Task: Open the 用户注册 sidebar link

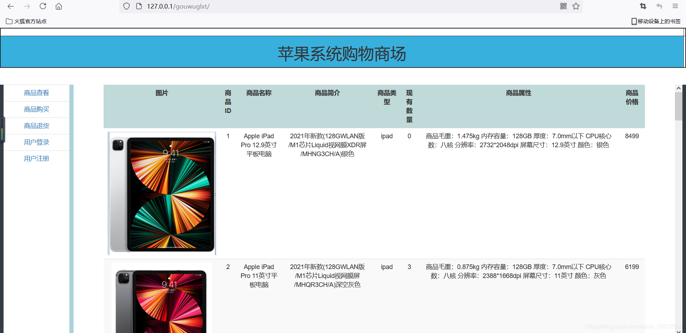Action: pyautogui.click(x=36, y=159)
